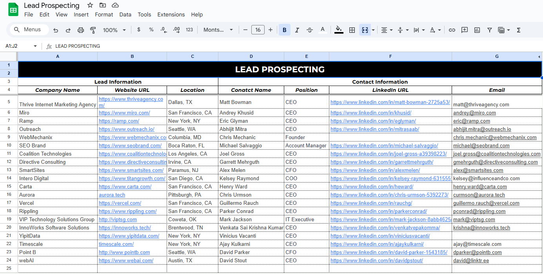
Task: Click the Insert chart icon
Action: coord(477,30)
